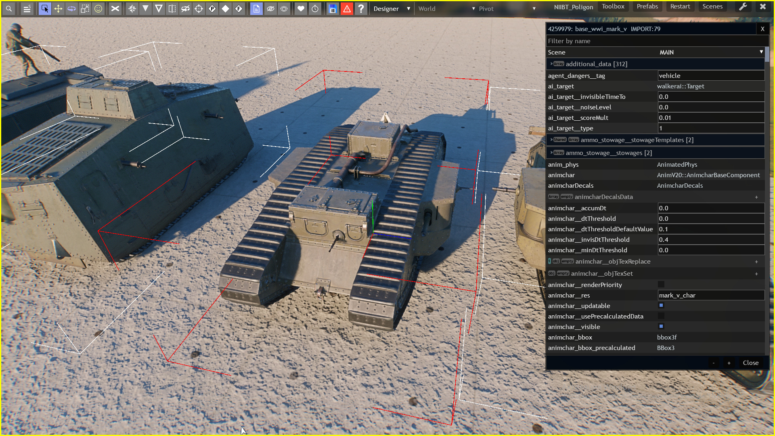Enable animchar__usePrecalculatedData checkbox
This screenshot has height=436, width=775.
tap(661, 316)
